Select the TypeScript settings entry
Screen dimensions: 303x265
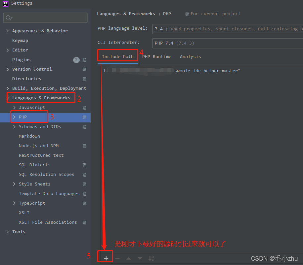click(x=32, y=203)
